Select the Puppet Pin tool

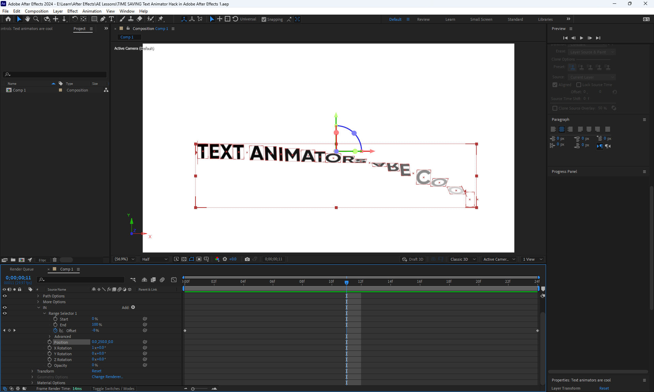click(x=161, y=19)
